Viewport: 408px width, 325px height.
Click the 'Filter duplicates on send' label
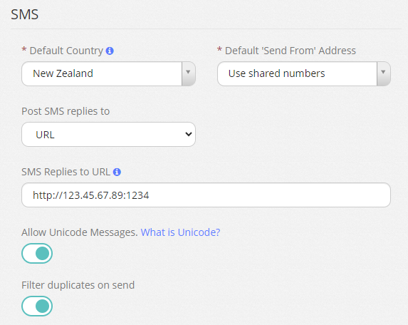[x=78, y=285]
